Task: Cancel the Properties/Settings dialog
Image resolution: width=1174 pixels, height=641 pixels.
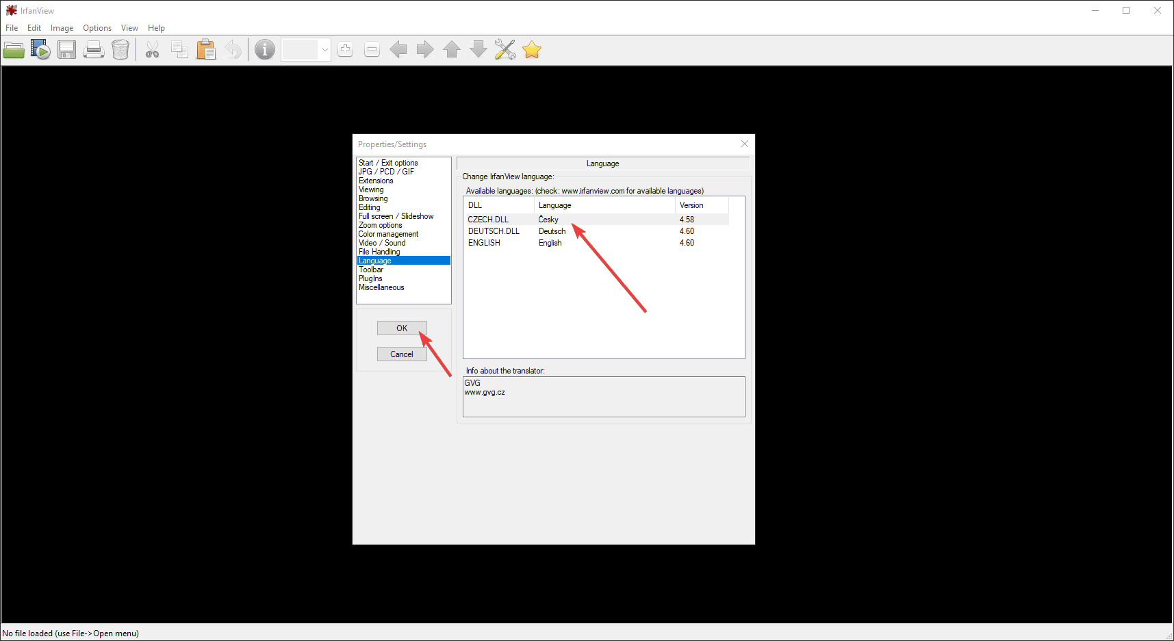Action: (x=402, y=354)
